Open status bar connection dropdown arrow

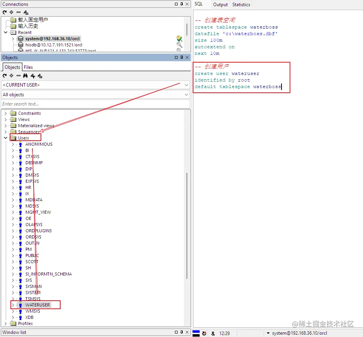pyautogui.click(x=268, y=333)
